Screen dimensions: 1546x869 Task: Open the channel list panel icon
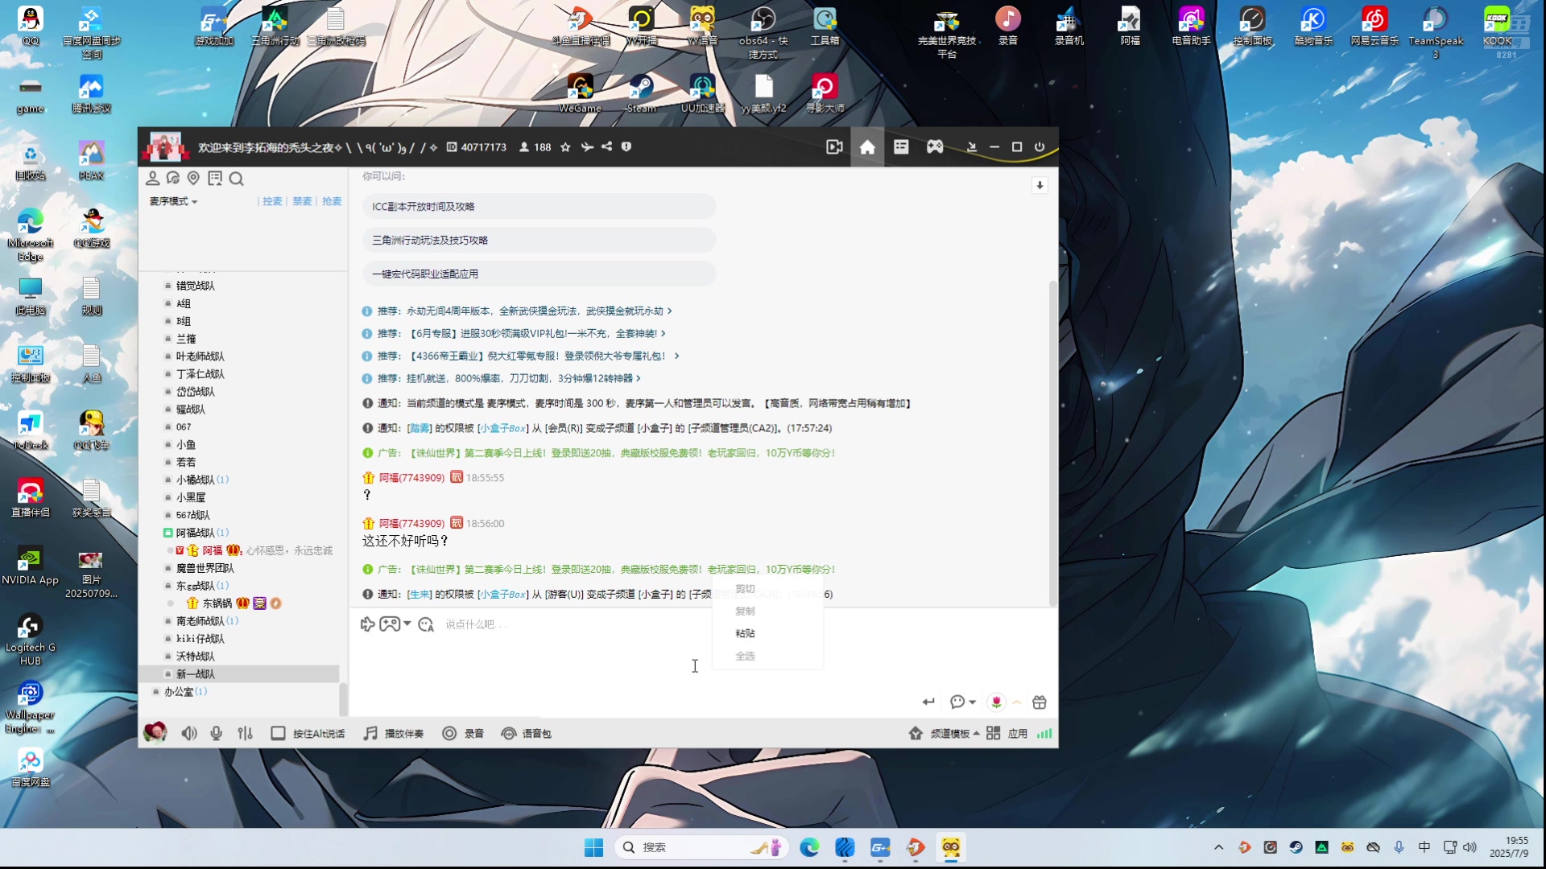tap(901, 147)
